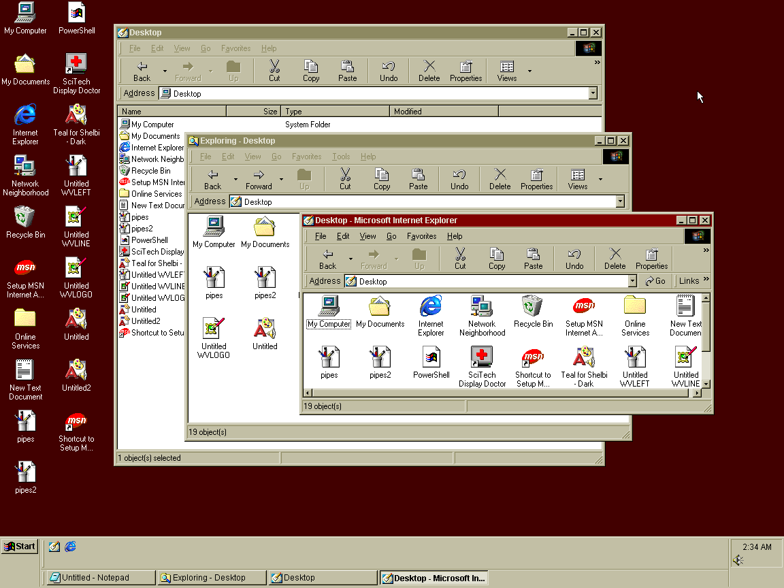784x588 pixels.
Task: Select the pipes2 icon in the Exploring - Desktop window
Action: (265, 283)
